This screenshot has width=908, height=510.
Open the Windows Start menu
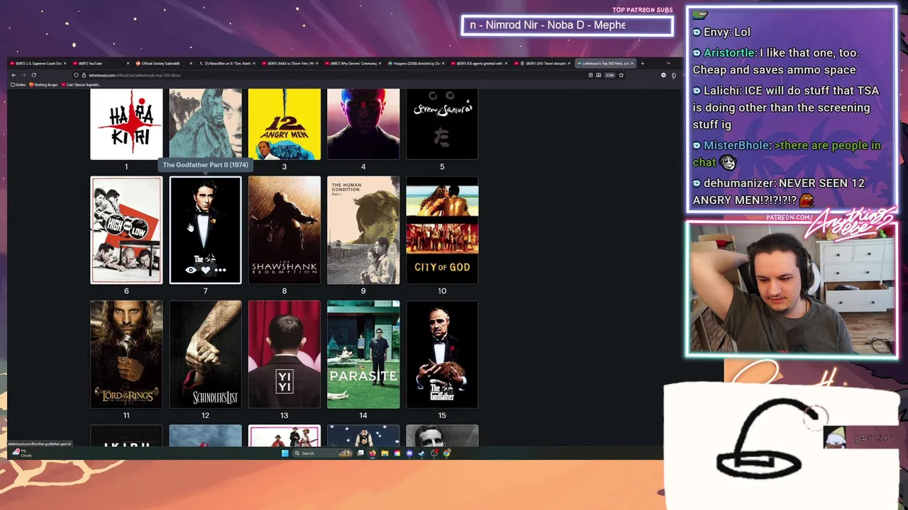click(285, 453)
